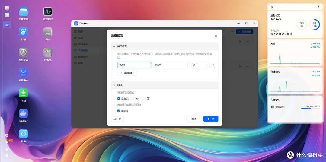Click the 1.84 TB / 3.62 TB text
The height and width of the screenshot is (162, 326).
pos(313,106)
